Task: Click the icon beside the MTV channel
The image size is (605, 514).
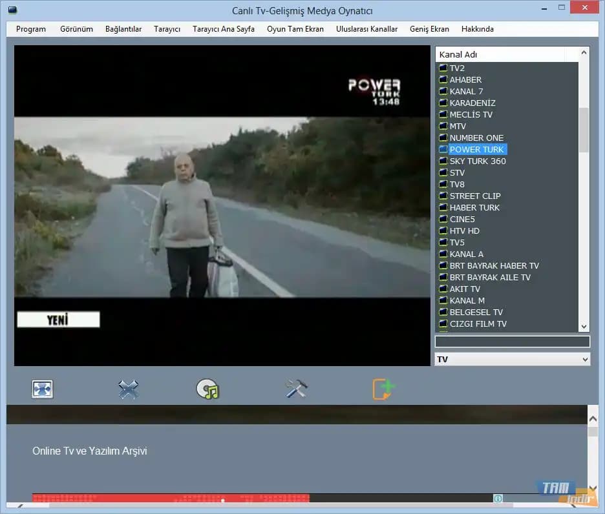Action: click(443, 126)
